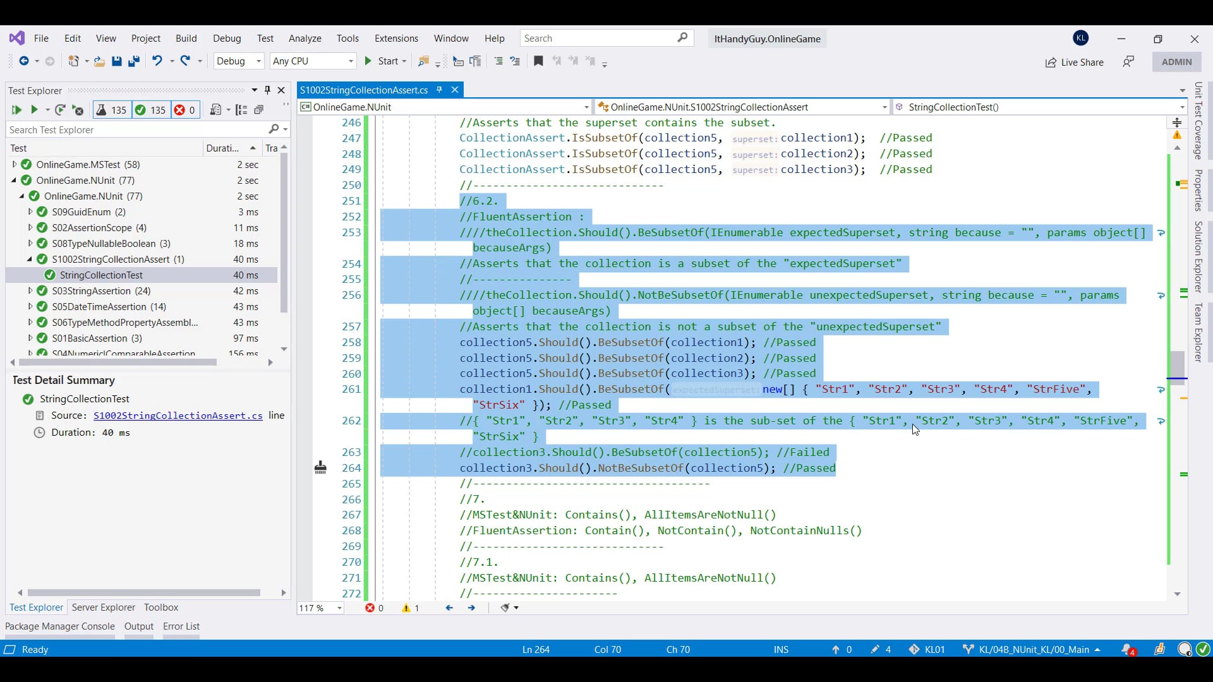Collapse the OnlineGame.NUnit test node

[14, 181]
